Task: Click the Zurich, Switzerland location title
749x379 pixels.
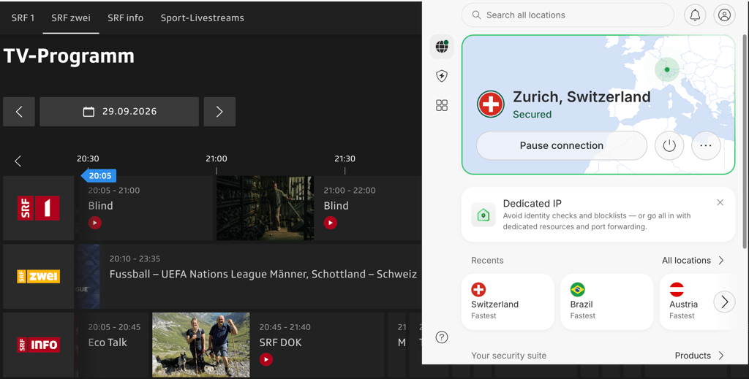Action: (581, 97)
